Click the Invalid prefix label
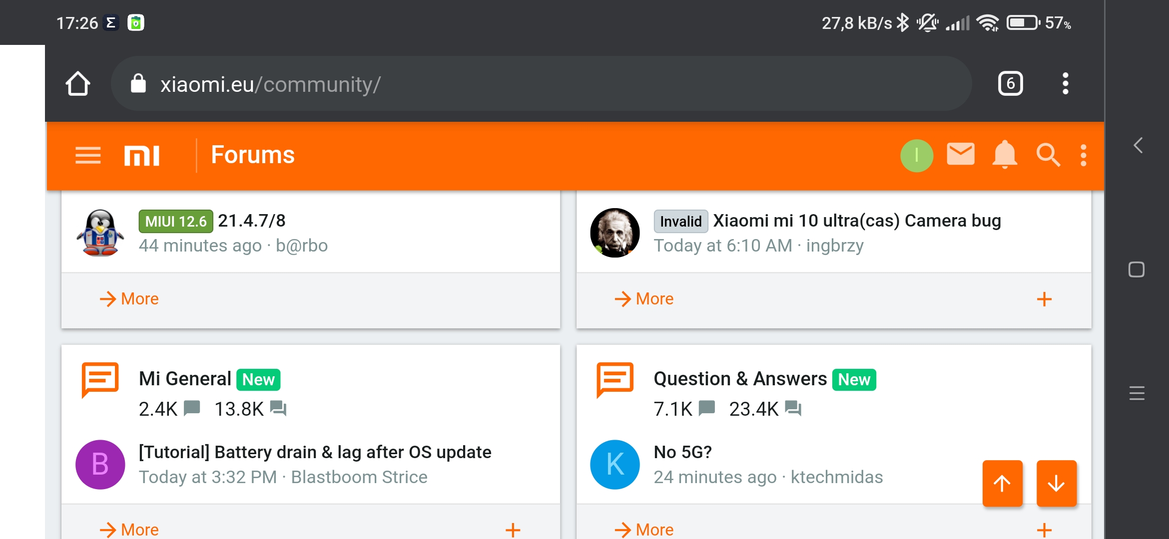 click(x=680, y=221)
